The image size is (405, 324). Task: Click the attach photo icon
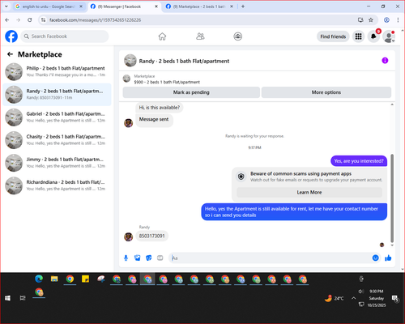coord(138,258)
